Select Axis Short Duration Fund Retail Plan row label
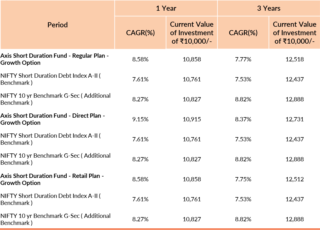The image size is (320, 230). [x=52, y=179]
